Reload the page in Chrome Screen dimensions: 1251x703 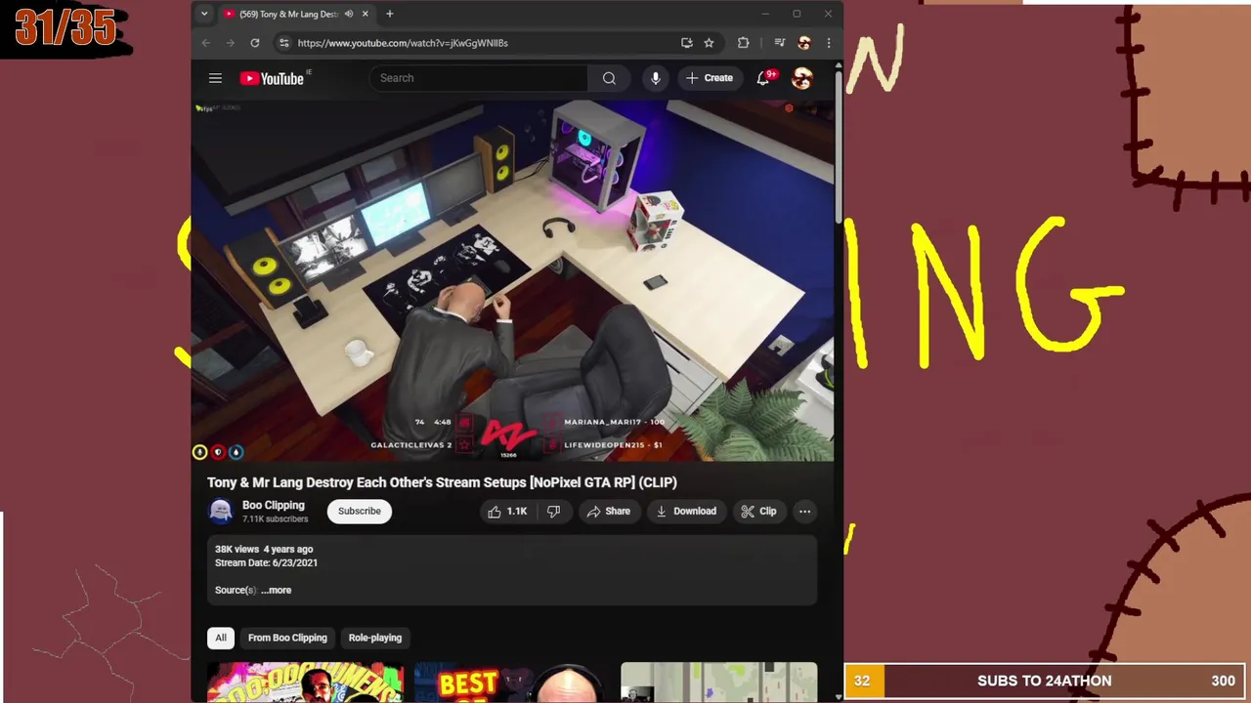tap(255, 43)
